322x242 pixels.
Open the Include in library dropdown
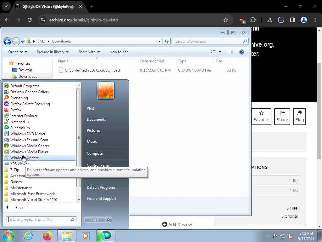(53, 52)
